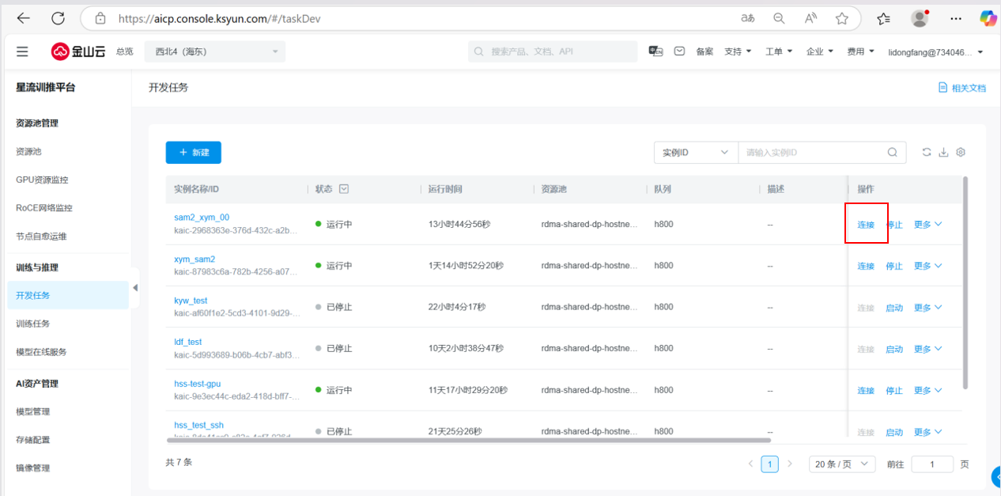Click the horizontal scrollbar under the table
Image resolution: width=1001 pixels, height=496 pixels.
click(x=468, y=440)
